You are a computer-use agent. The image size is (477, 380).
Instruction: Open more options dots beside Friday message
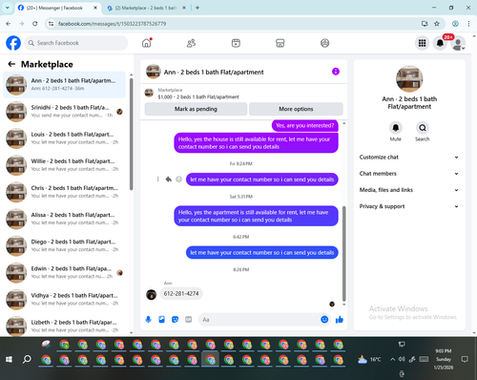tap(157, 179)
